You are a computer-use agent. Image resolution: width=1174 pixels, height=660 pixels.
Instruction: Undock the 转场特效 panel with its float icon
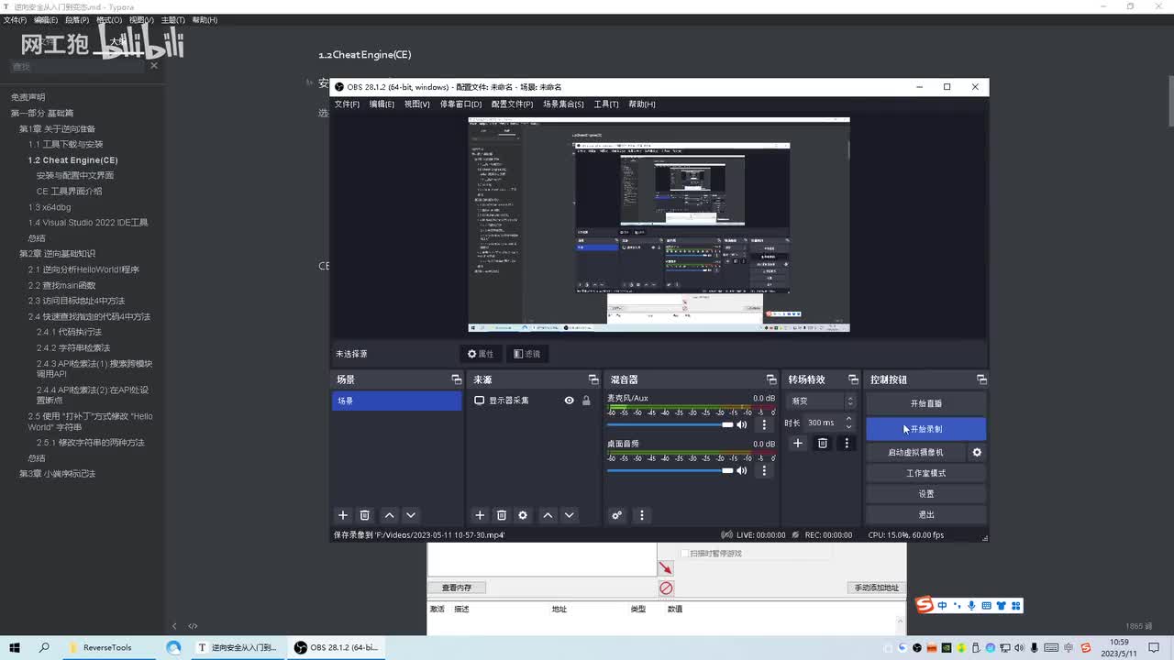[853, 379]
